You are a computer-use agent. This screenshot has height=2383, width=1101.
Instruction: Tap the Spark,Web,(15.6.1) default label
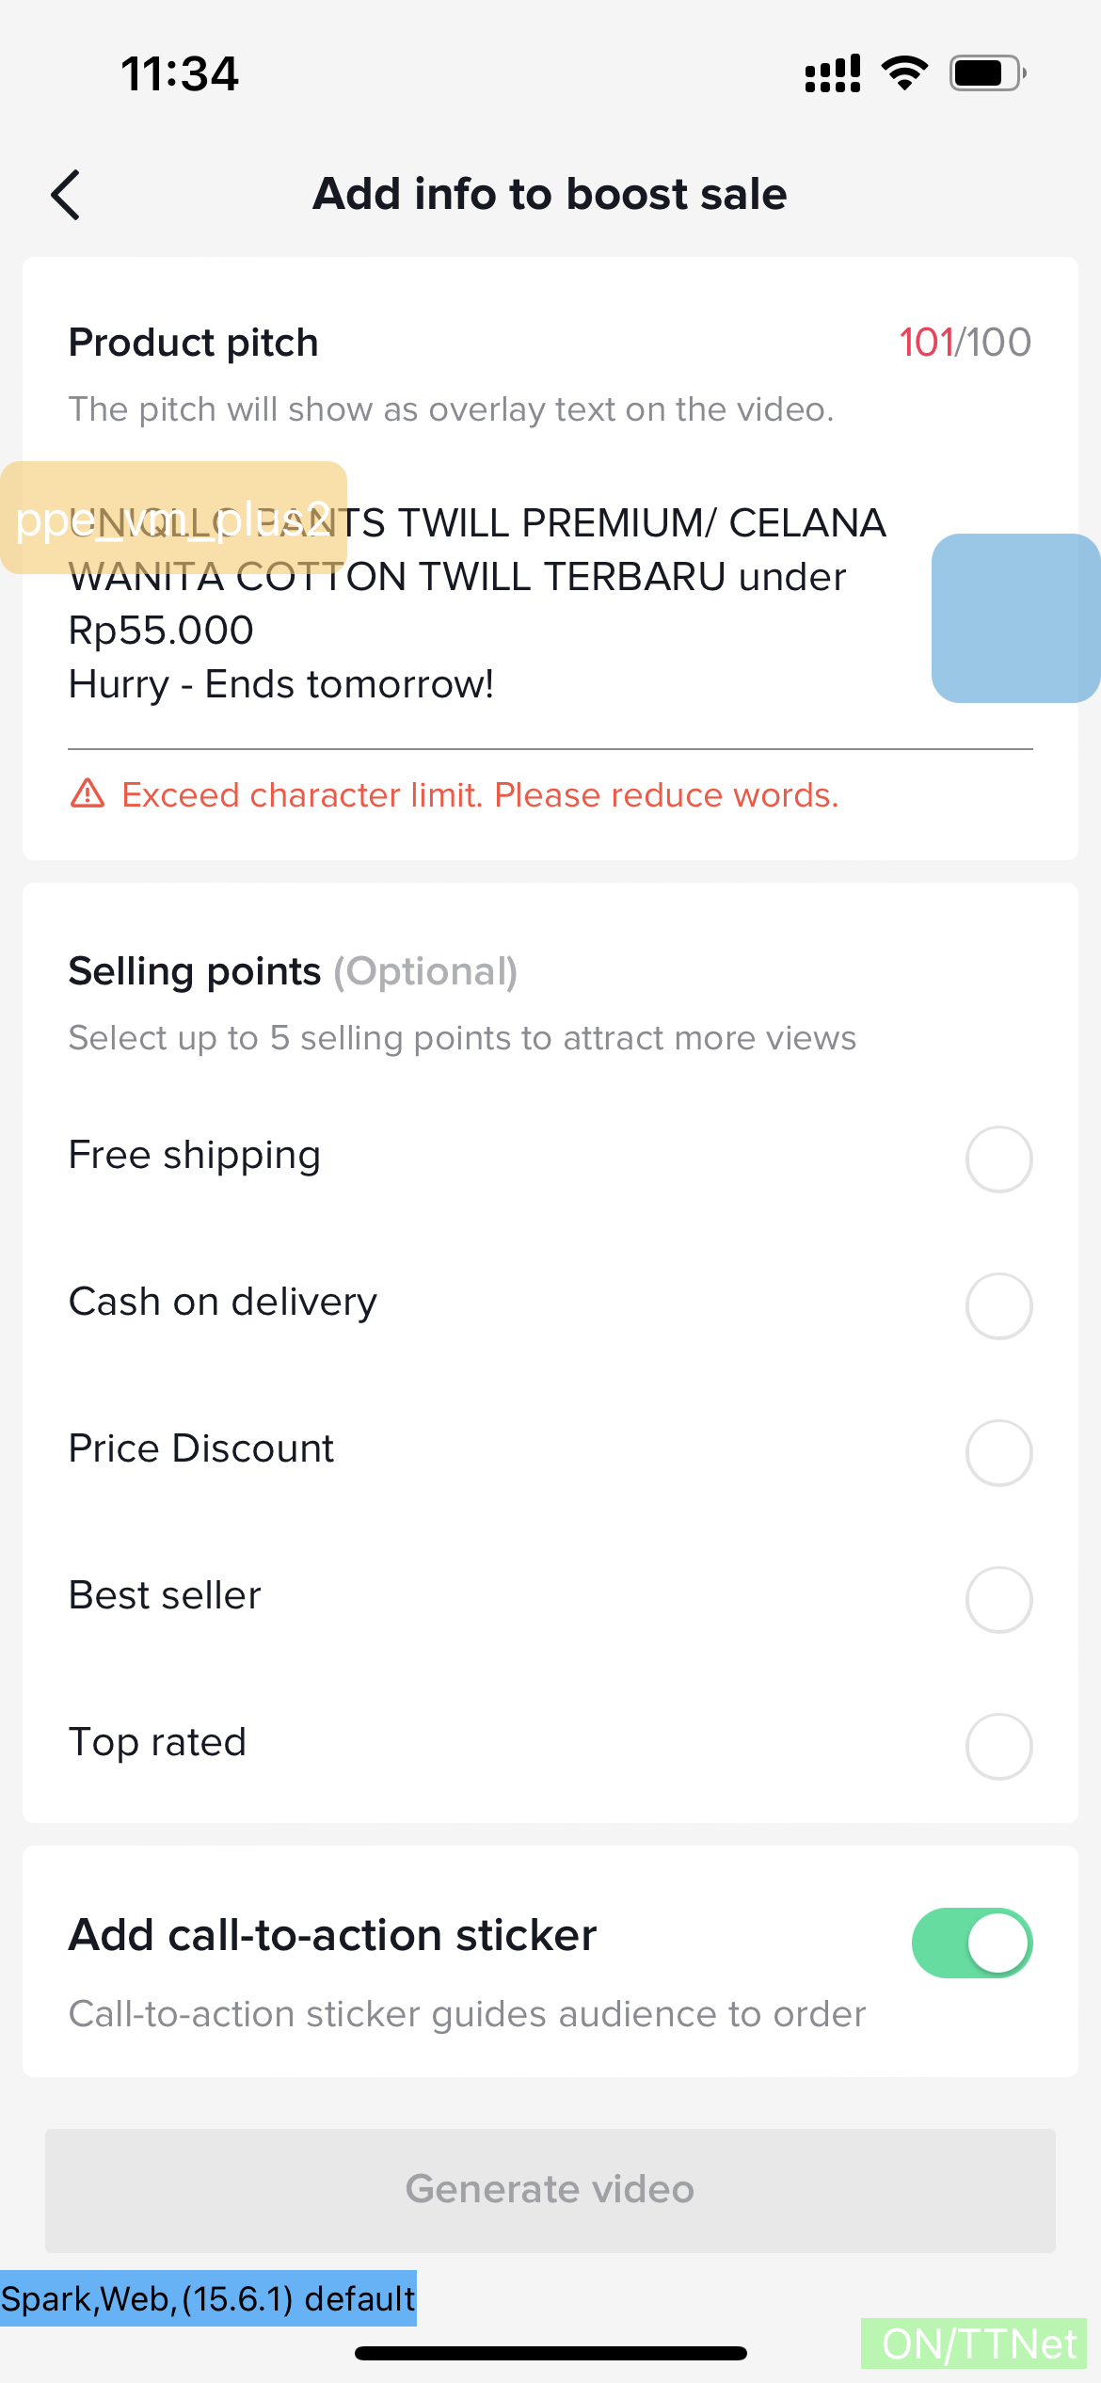pos(208,2298)
